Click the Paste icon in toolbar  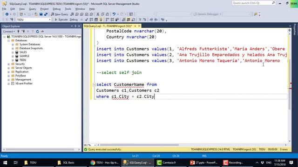coord(108,14)
